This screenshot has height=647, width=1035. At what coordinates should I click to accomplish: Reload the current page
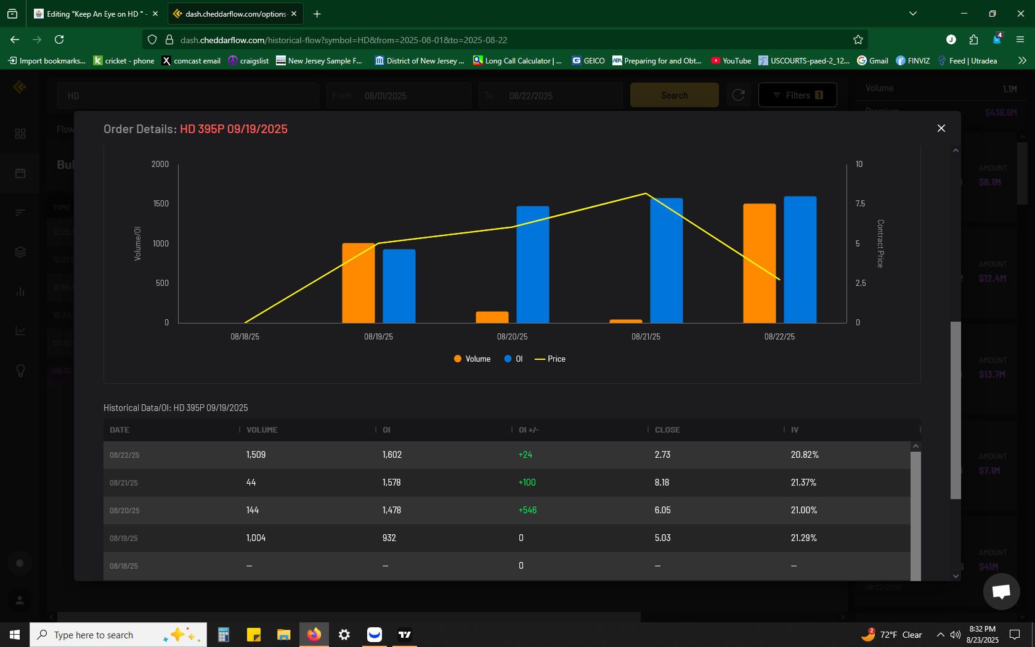pos(59,39)
